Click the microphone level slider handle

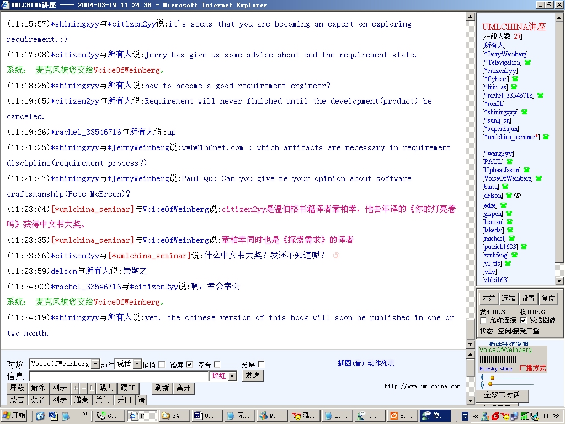(x=490, y=384)
